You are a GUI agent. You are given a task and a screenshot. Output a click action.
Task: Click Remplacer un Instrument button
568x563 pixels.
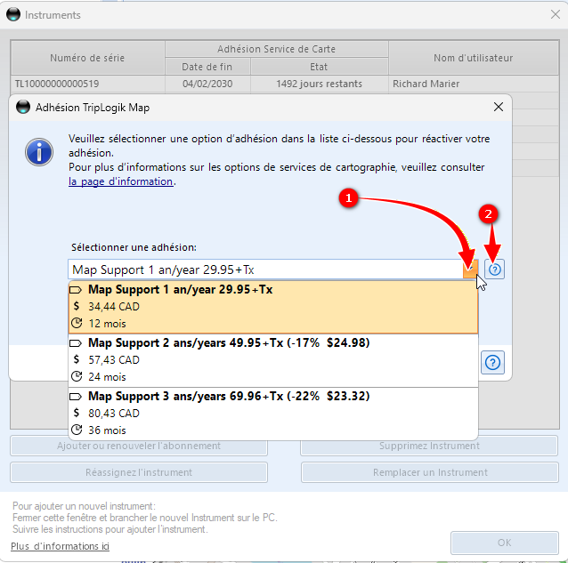[430, 472]
